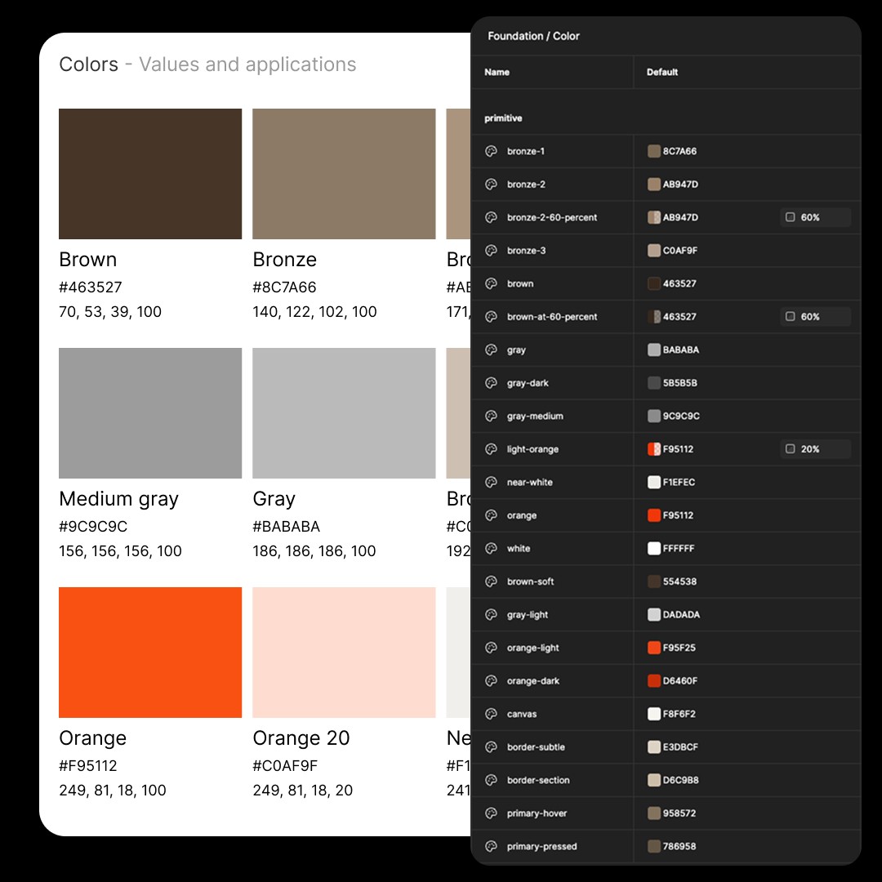Click the F95F25 value for orange-light
This screenshot has height=882, width=882.
pos(679,648)
